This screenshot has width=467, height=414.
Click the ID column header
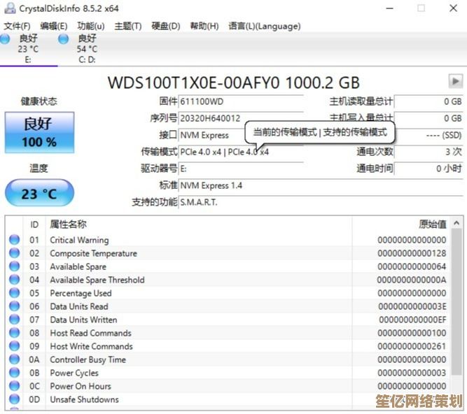(34, 224)
